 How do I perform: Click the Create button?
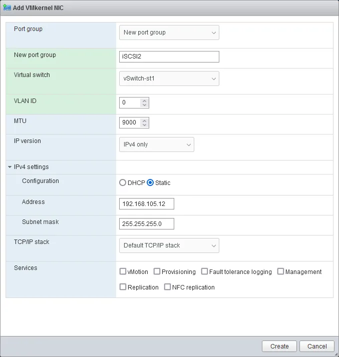point(279,346)
